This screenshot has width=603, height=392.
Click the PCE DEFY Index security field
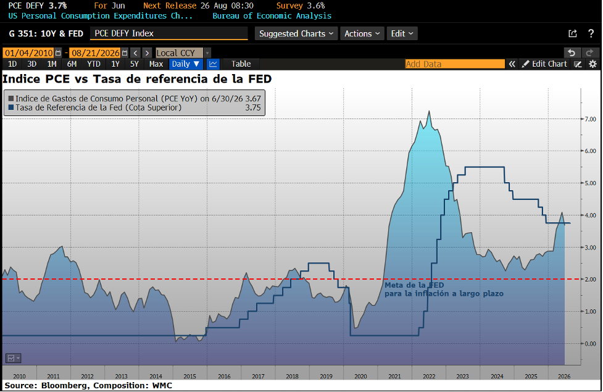pos(169,33)
